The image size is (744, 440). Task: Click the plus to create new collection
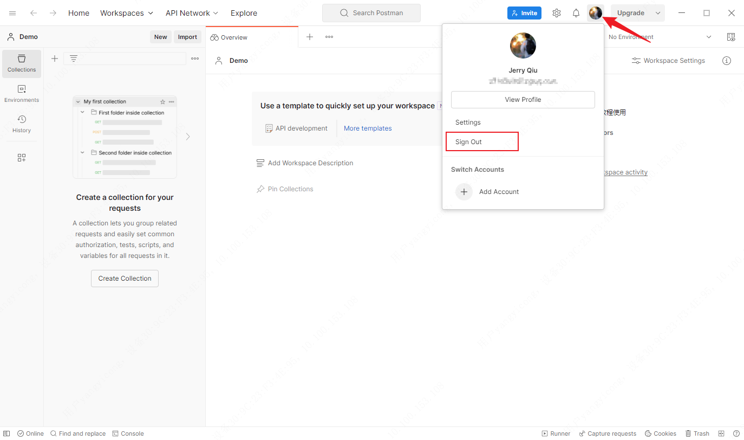coord(55,59)
